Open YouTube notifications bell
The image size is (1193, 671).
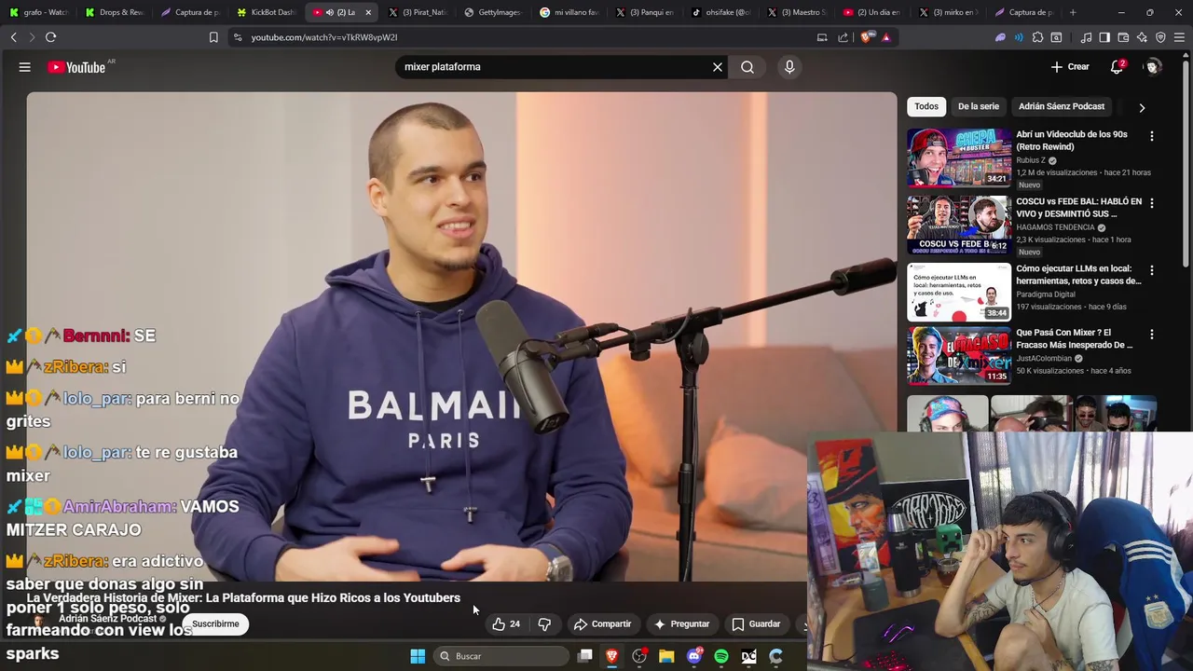tap(1117, 67)
